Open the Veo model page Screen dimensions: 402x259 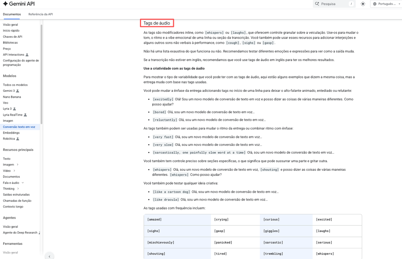(x=6, y=103)
